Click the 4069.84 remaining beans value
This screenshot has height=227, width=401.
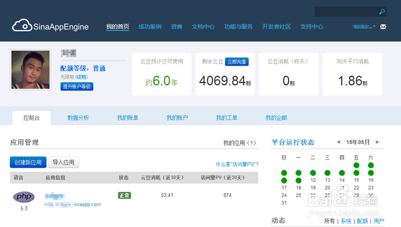coord(225,81)
